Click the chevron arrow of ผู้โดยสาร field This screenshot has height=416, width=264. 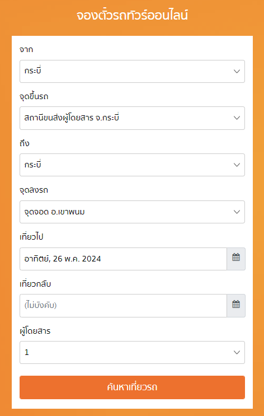click(x=237, y=352)
